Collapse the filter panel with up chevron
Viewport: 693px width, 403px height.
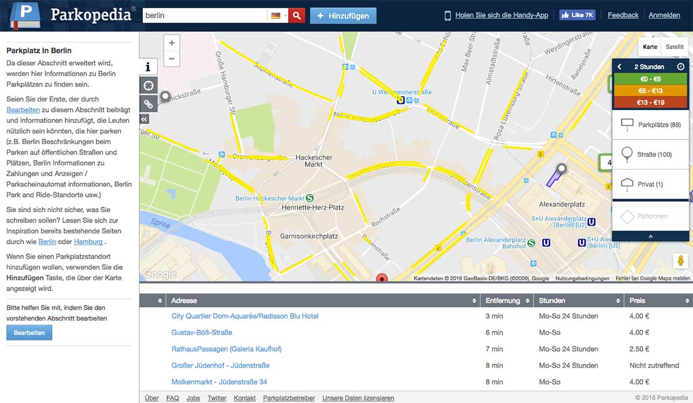click(651, 236)
